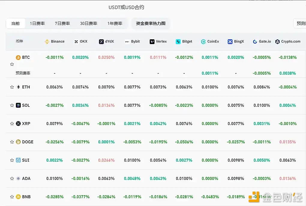Image resolution: width=306 pixels, height=206 pixels.
Task: Click BTC Crypto.com rate -0.0138%
Action: click(288, 57)
